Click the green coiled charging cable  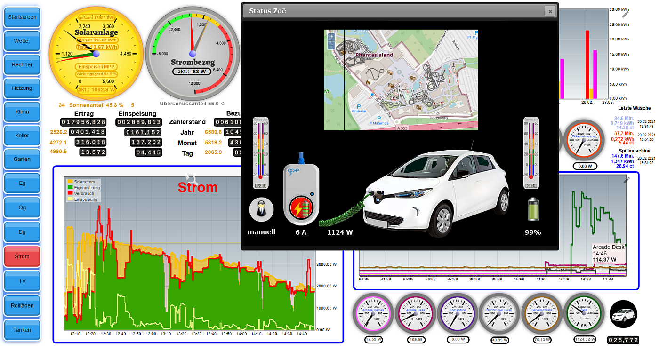tap(342, 215)
